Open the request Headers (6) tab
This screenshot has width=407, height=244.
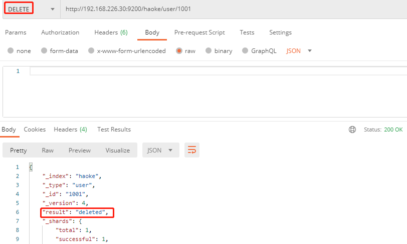point(111,32)
